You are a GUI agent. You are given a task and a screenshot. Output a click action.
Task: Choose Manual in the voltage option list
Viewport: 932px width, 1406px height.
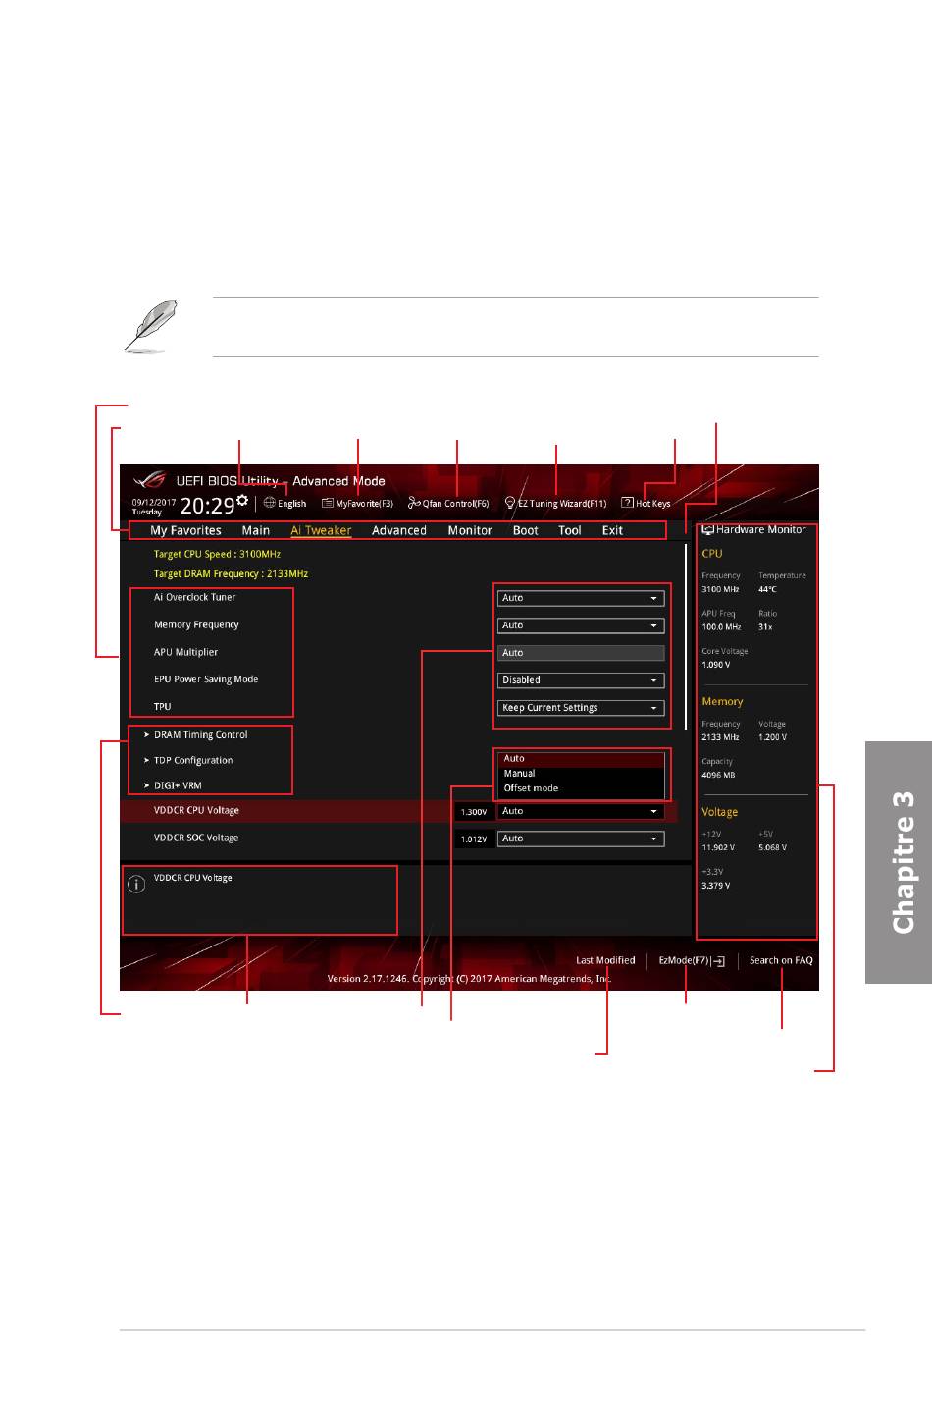pos(581,774)
